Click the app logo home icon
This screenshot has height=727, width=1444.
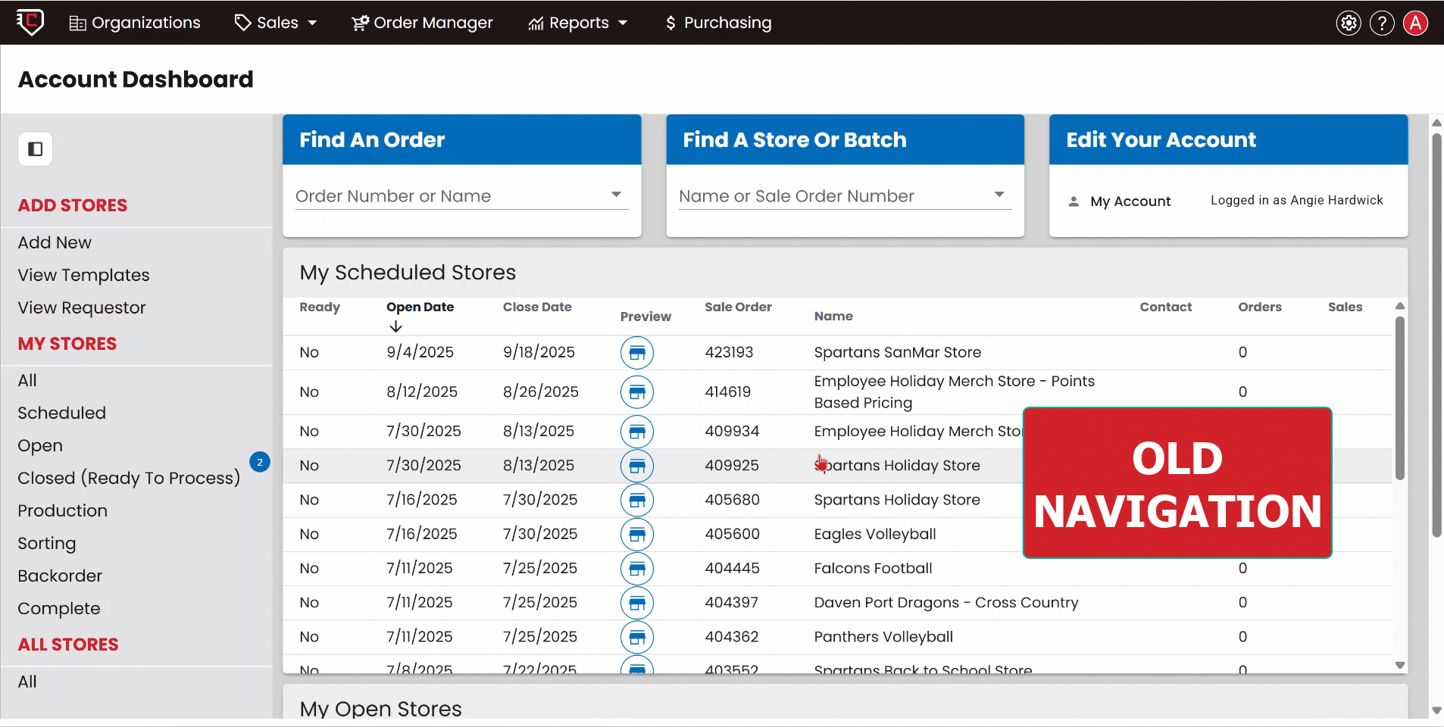[x=30, y=22]
